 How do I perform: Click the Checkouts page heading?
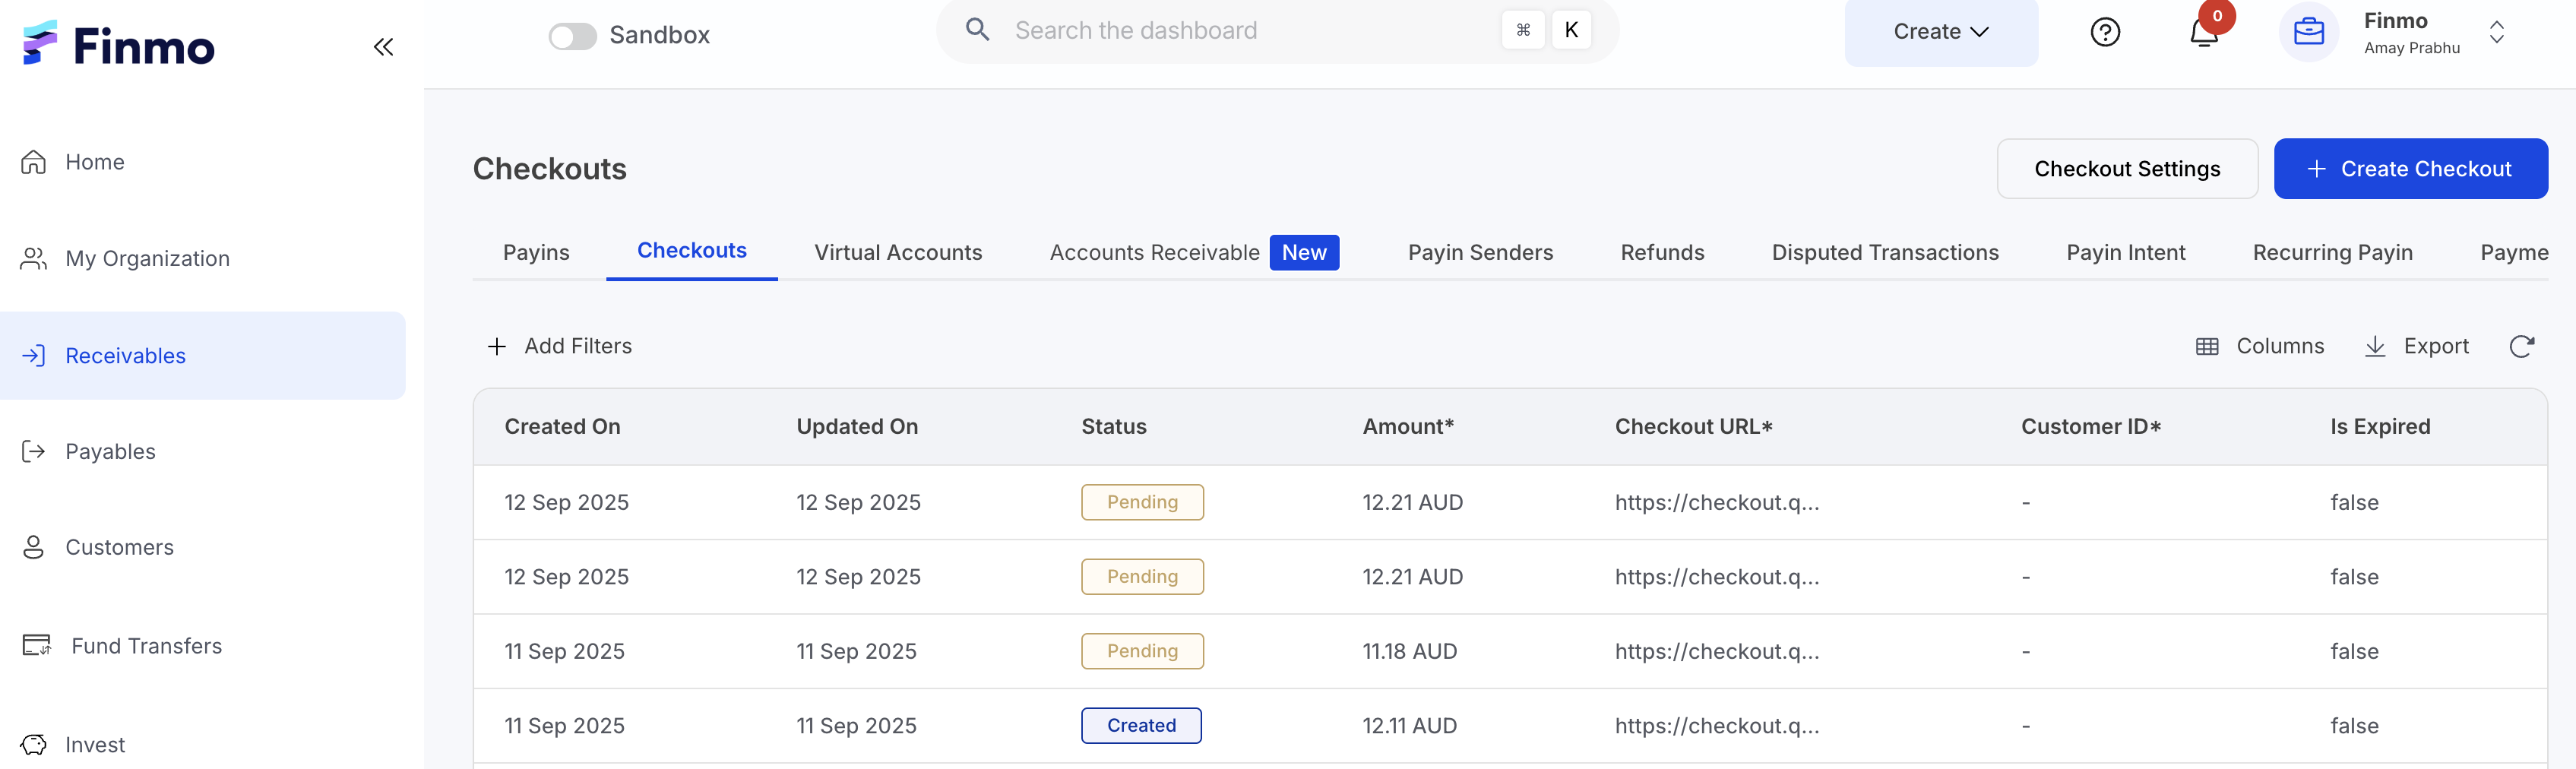pyautogui.click(x=549, y=169)
